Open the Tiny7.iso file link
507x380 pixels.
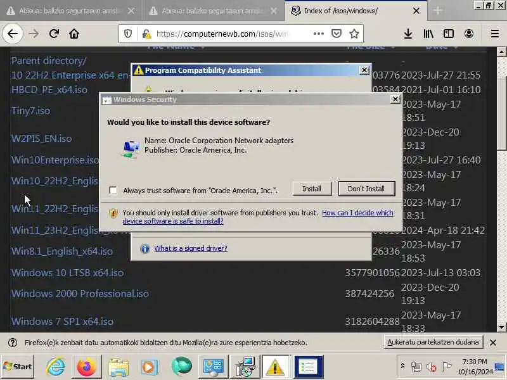(30, 111)
